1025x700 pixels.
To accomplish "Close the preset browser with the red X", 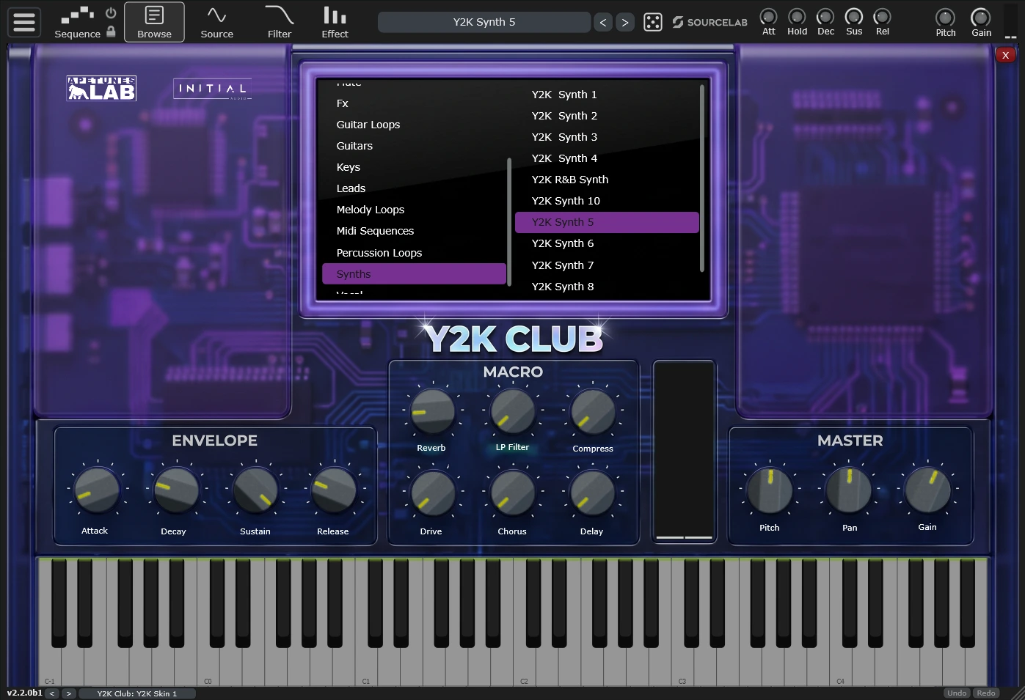I will (x=1006, y=54).
